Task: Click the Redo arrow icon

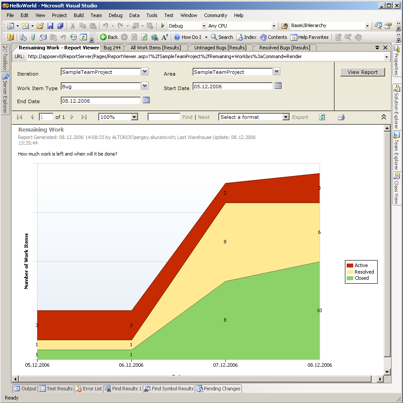Action: pyautogui.click(x=120, y=26)
